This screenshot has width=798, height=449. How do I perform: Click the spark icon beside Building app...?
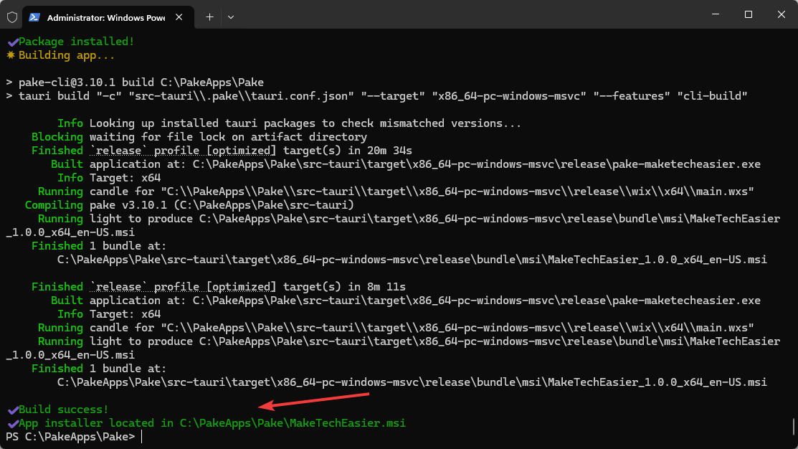(11, 55)
